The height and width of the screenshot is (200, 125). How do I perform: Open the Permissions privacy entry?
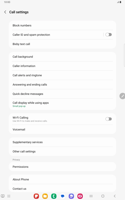tap(62, 167)
